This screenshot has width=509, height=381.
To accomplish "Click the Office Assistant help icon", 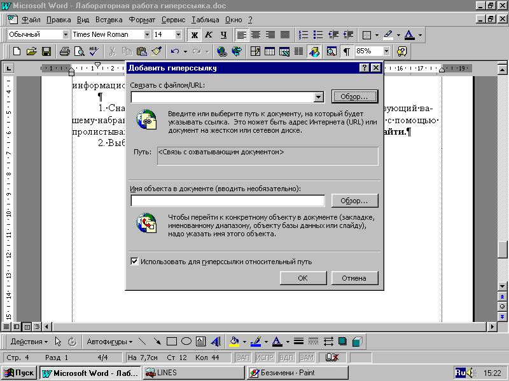I will 402,51.
